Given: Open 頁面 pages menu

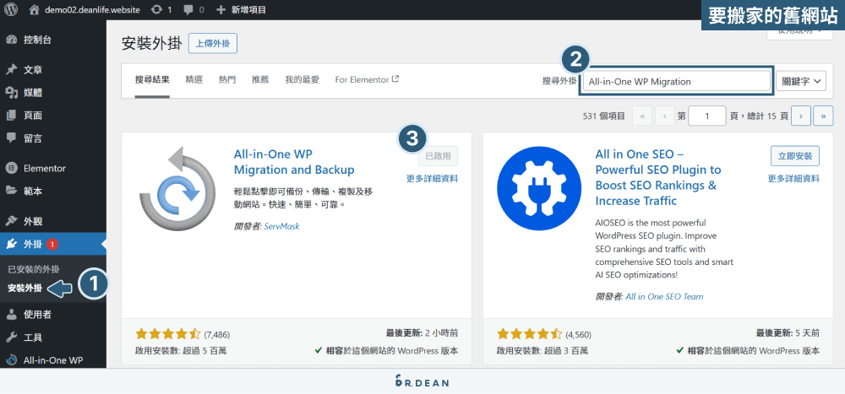Looking at the screenshot, I should click(52, 116).
